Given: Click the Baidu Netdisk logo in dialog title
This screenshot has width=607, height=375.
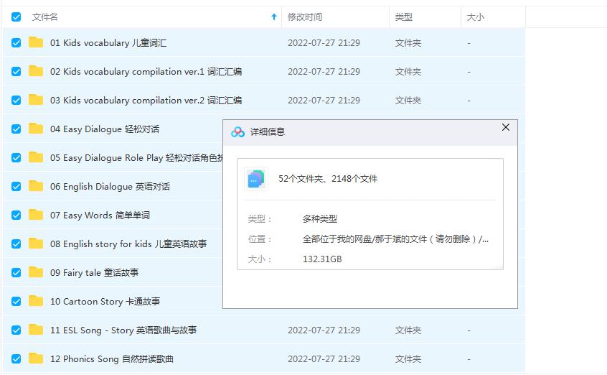Looking at the screenshot, I should coord(237,132).
